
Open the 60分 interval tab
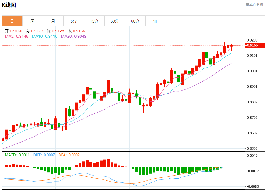click(135, 21)
